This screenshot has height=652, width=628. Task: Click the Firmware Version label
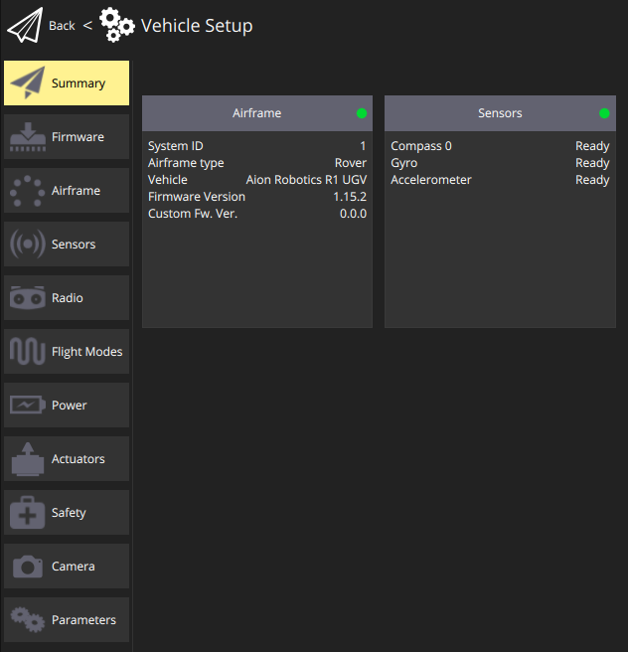[197, 197]
